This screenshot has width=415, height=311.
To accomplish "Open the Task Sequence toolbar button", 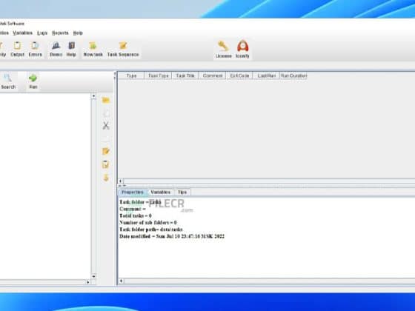I will pos(123,49).
